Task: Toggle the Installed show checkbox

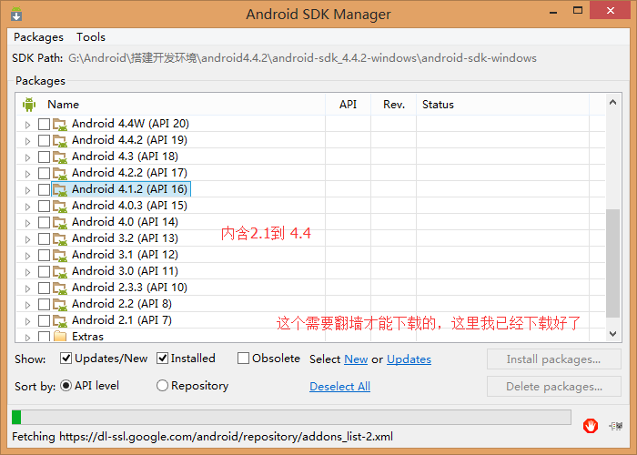Action: [x=162, y=359]
